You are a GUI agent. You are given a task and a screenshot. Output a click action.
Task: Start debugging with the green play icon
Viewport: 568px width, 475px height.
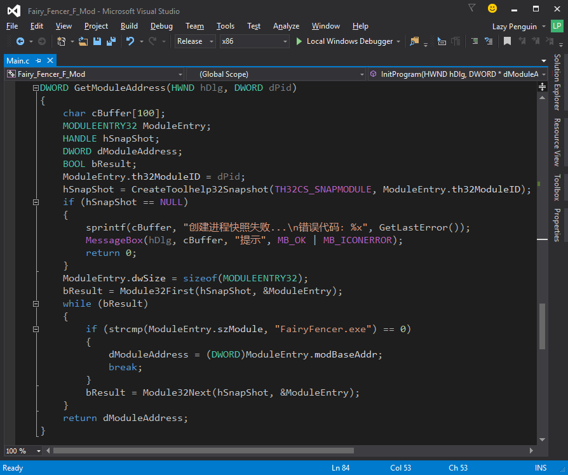pyautogui.click(x=299, y=41)
